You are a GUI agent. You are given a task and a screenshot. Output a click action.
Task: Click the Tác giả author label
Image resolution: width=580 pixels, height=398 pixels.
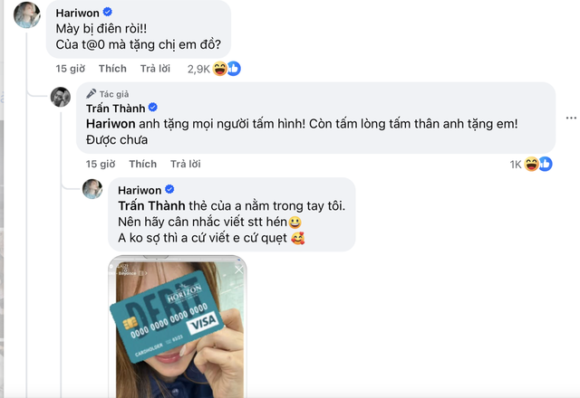(x=108, y=94)
